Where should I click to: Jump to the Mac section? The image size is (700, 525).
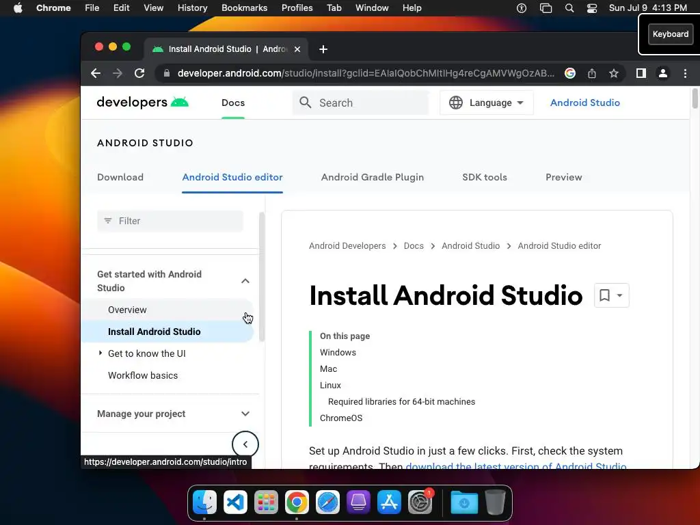328,368
